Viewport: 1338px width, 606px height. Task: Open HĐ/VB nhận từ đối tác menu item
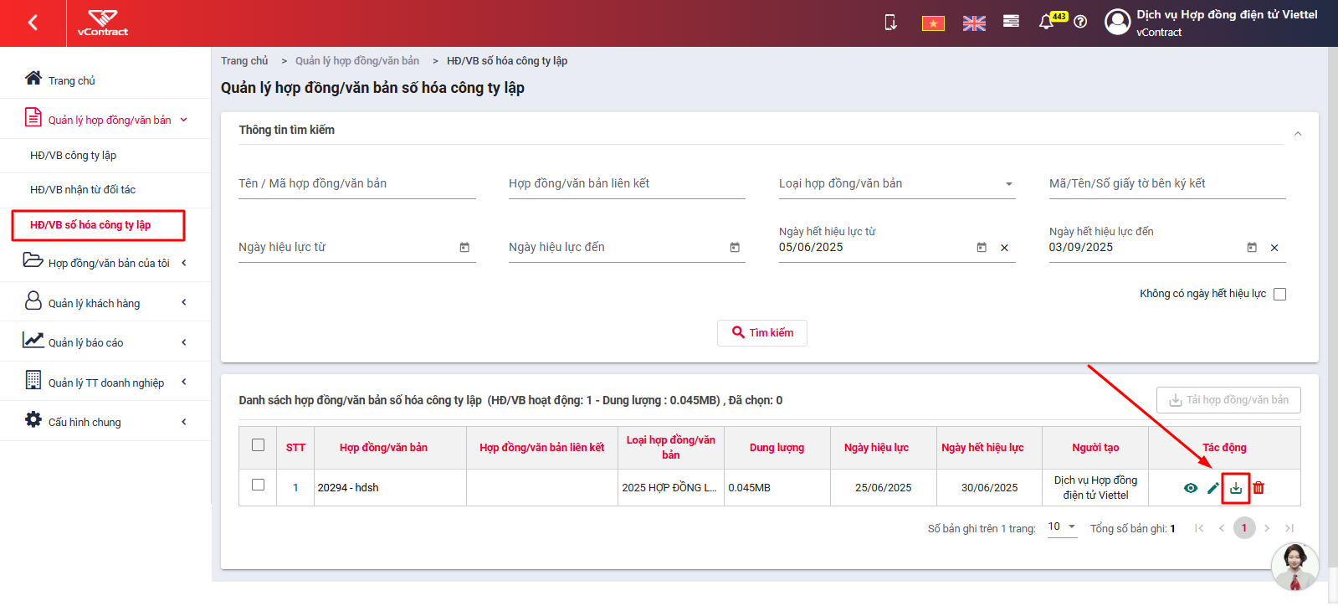click(83, 190)
